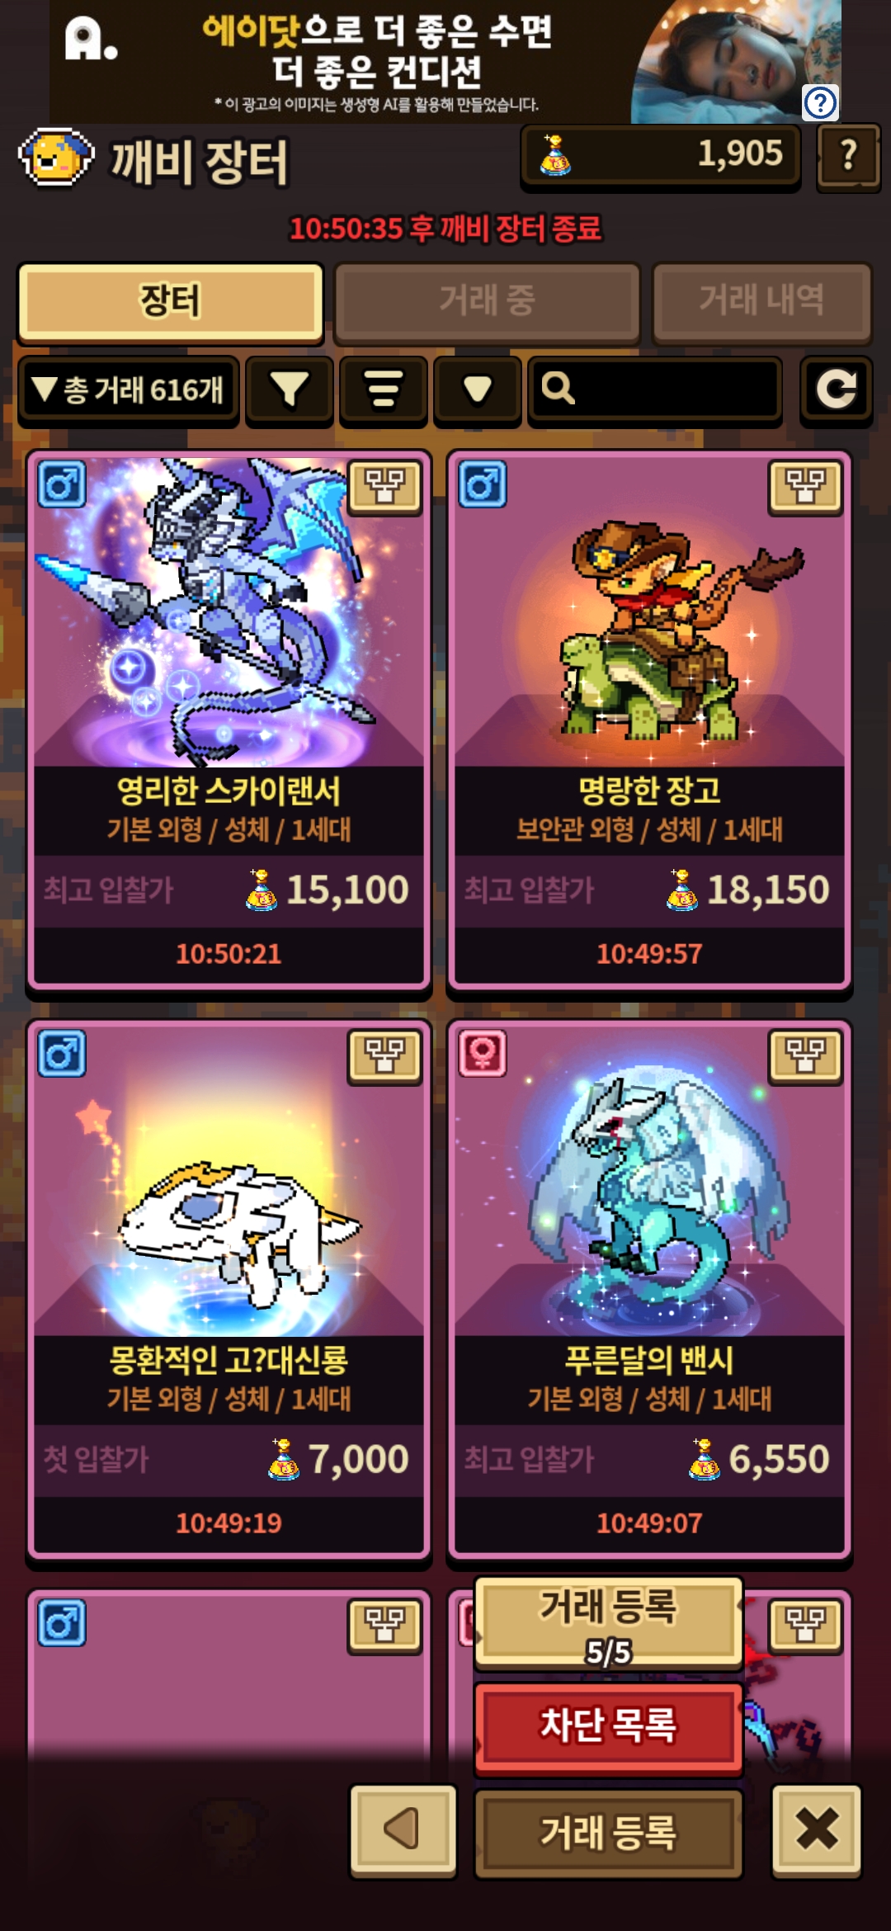Screen dimensions: 891x1931
Task: Click the search input field
Action: point(655,390)
